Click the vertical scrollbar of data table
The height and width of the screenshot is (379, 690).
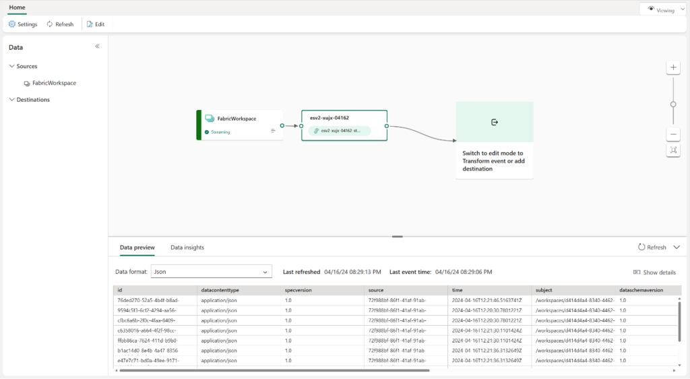pos(679,321)
